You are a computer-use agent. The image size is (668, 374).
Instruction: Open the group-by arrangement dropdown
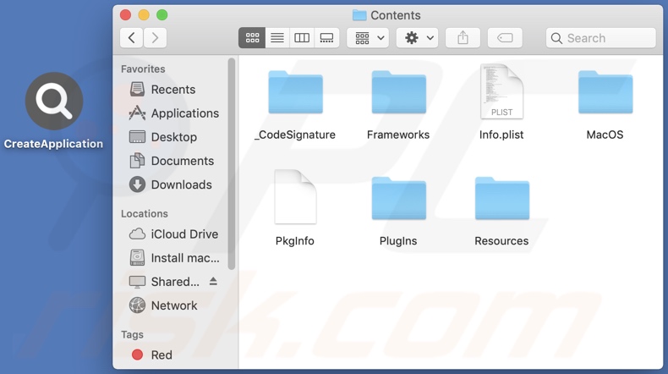pos(368,38)
